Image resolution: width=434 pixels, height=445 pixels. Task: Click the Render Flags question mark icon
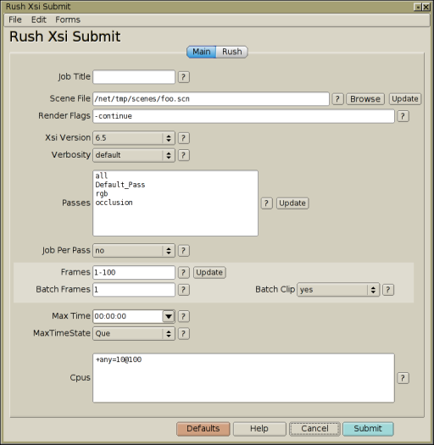[403, 116]
